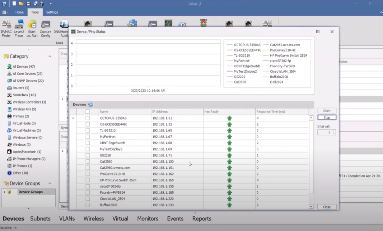Click the open folder quick access icon

click(x=21, y=4)
